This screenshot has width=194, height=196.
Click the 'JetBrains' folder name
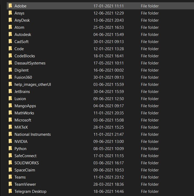click(x=22, y=92)
